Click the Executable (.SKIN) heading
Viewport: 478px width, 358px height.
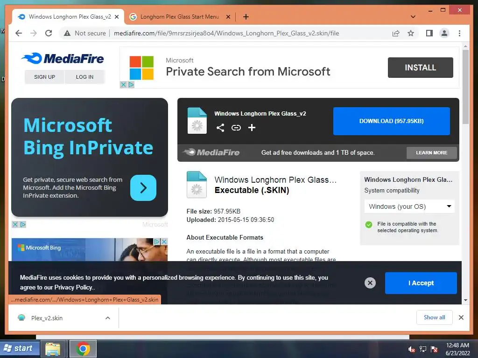[252, 190]
